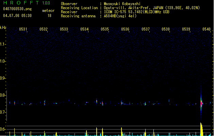Click the 1.1 kHz axis label
The image size is (214, 136).
[3, 44]
